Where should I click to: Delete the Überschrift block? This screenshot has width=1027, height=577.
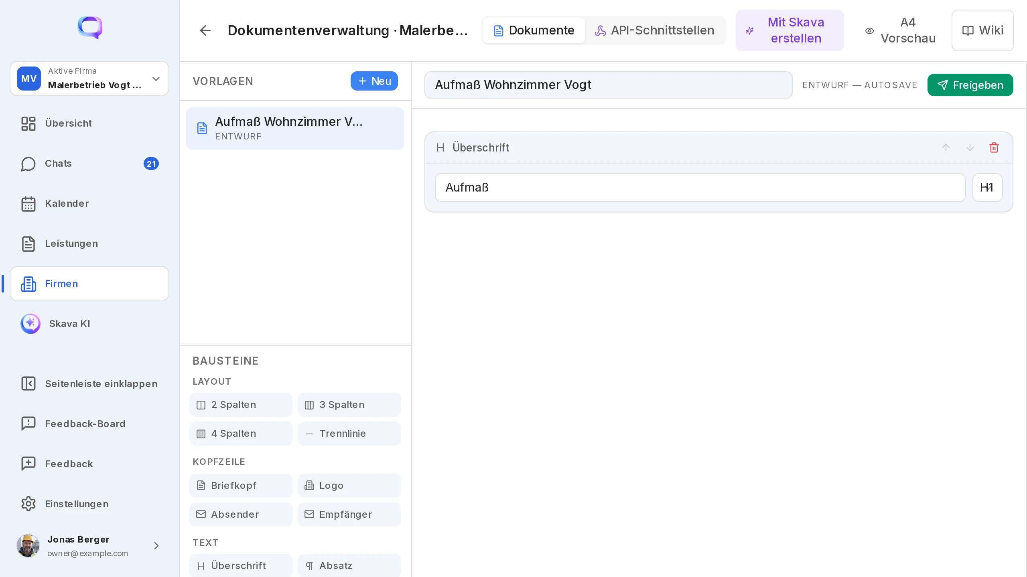[x=994, y=147]
